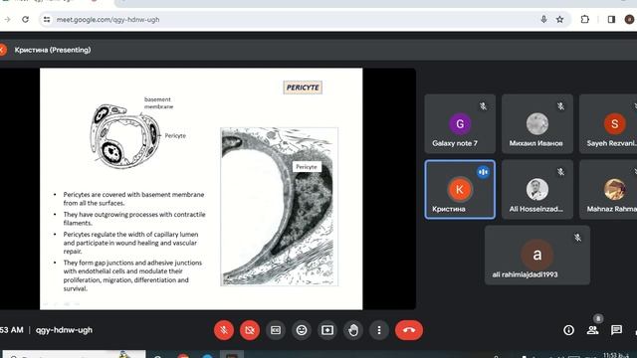Select Кристина participant tile

pyautogui.click(x=460, y=190)
